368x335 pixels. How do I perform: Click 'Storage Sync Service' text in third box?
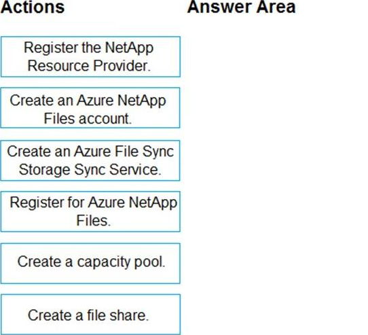90,169
